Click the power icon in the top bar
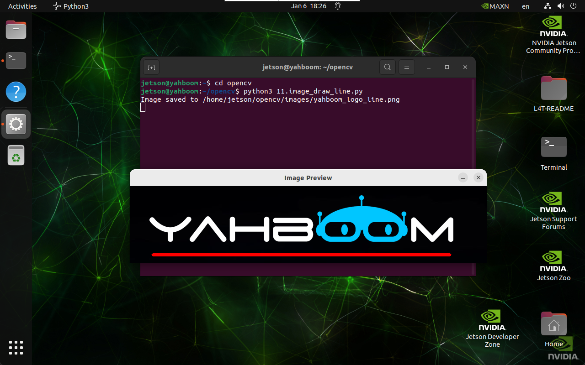585x365 pixels. (x=573, y=6)
